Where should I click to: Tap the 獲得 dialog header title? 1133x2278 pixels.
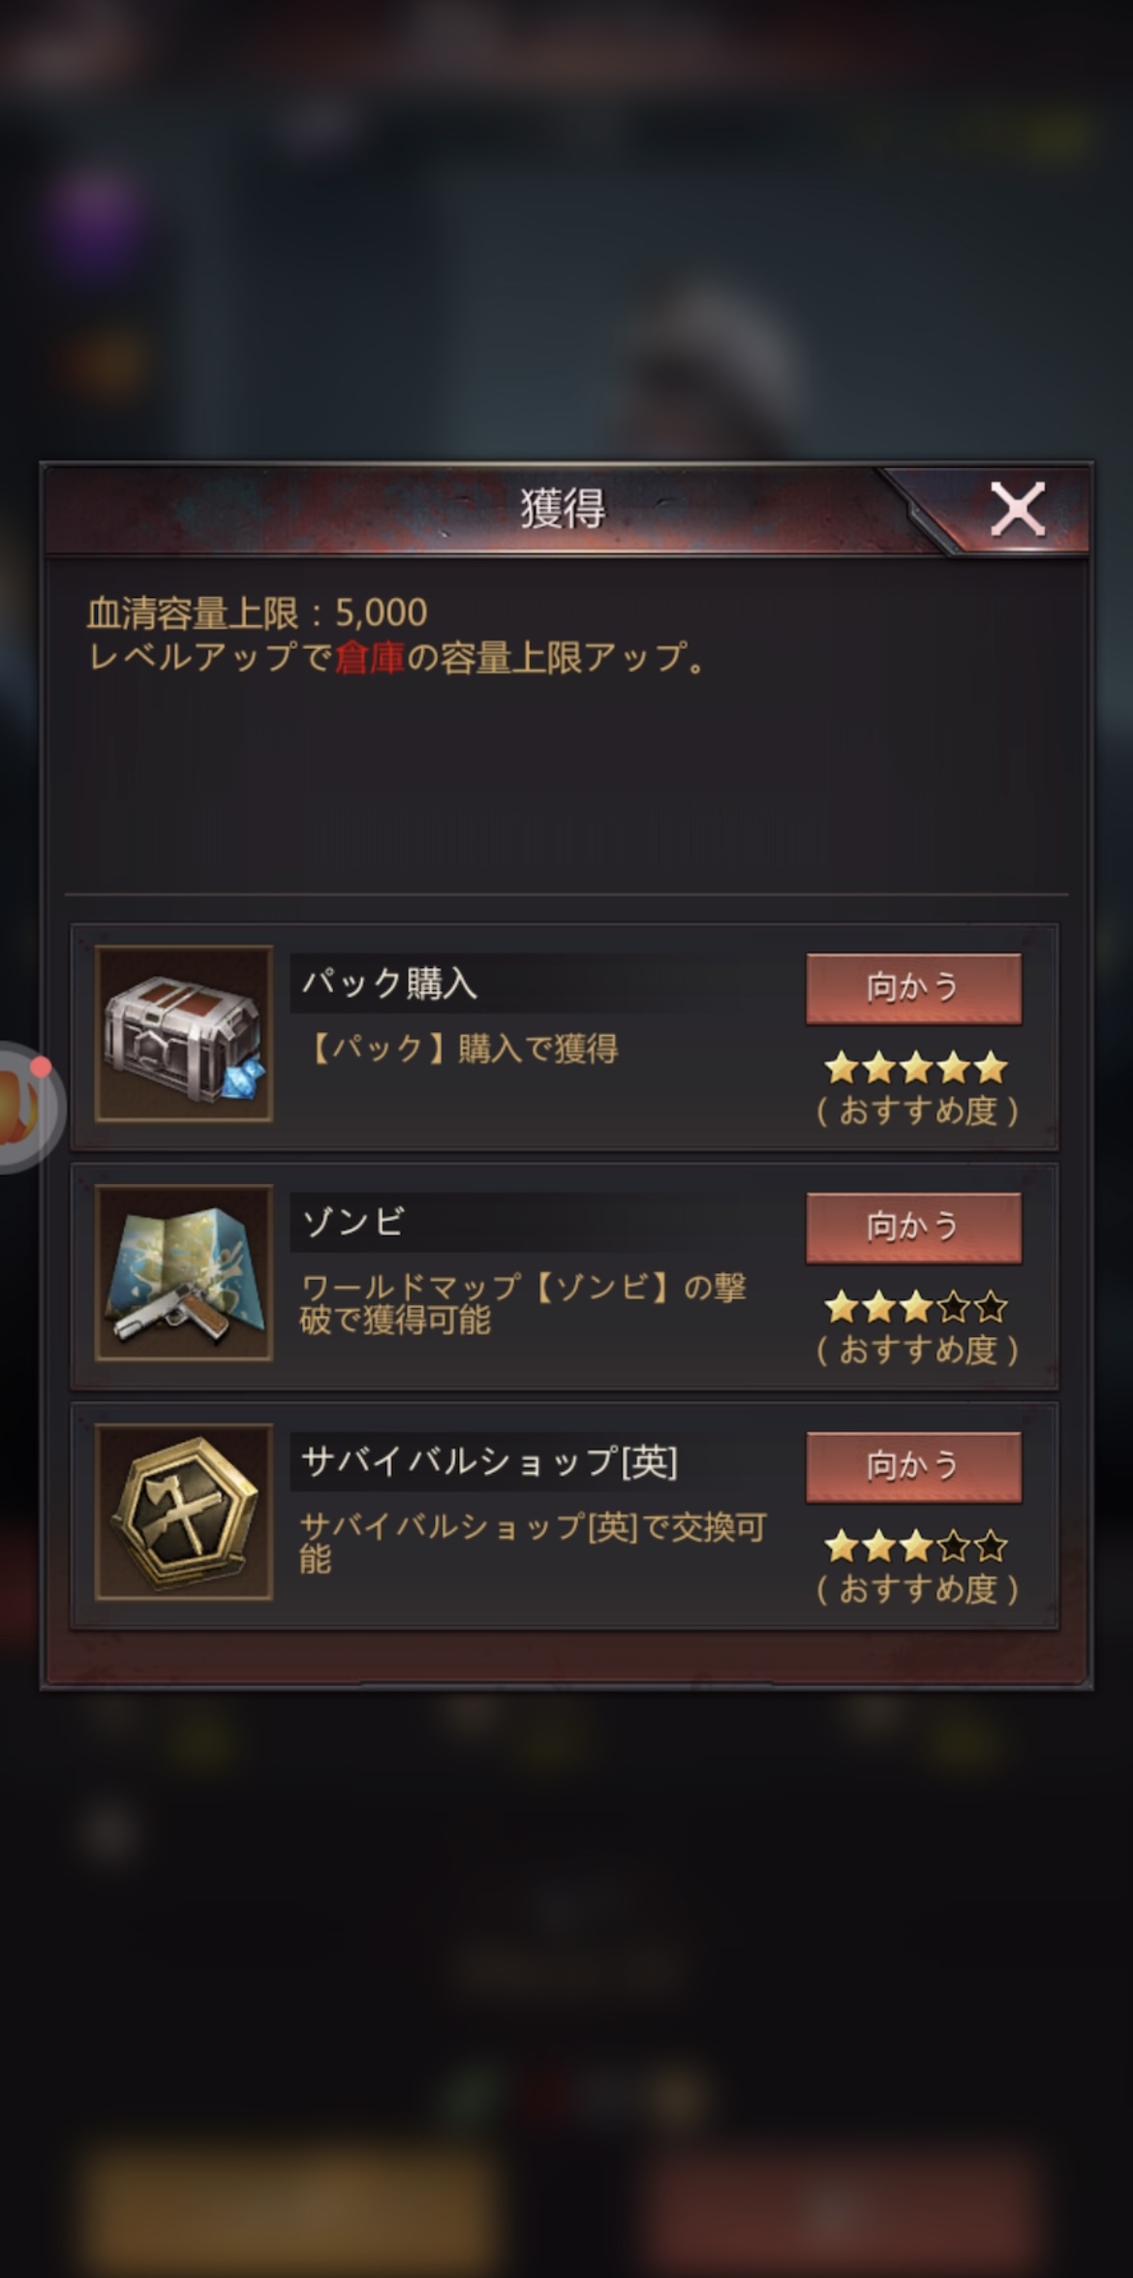[x=564, y=509]
